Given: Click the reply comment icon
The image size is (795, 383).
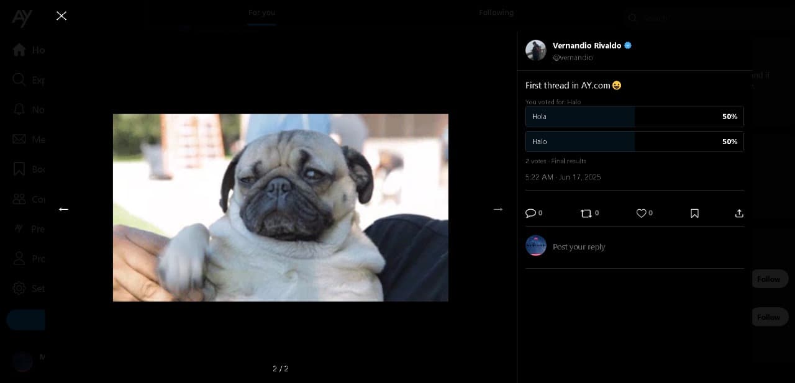Looking at the screenshot, I should (530, 213).
